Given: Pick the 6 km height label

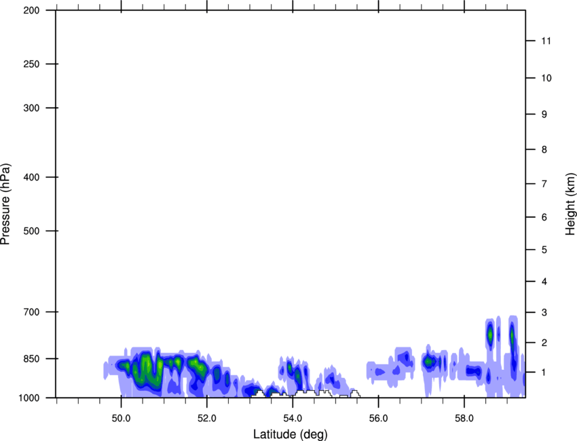Looking at the screenshot, I should [544, 217].
